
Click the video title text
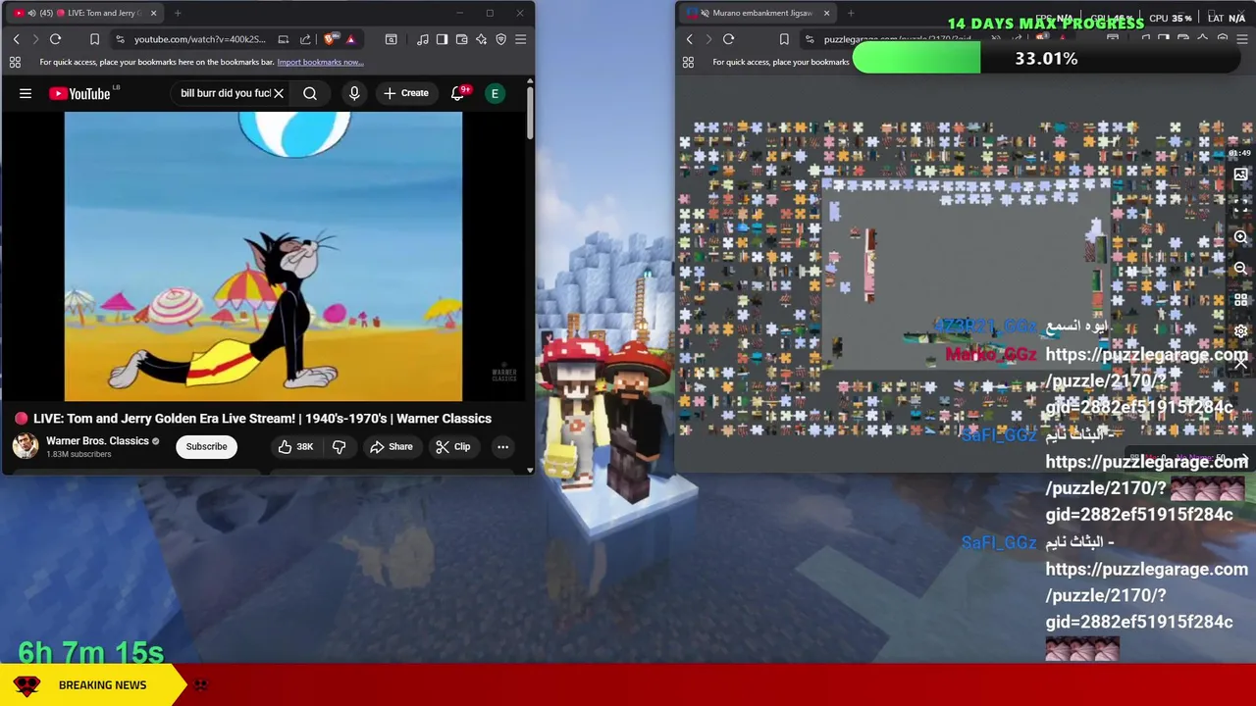point(262,419)
